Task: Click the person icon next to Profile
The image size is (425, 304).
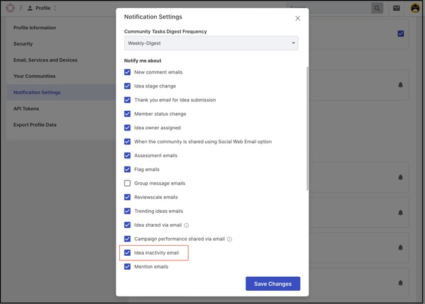Action: tap(30, 8)
